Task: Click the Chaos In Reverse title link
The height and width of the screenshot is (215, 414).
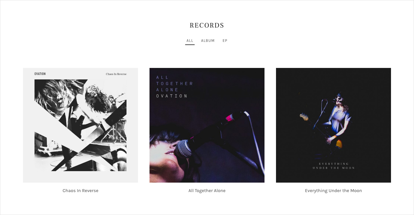Action: tap(80, 191)
